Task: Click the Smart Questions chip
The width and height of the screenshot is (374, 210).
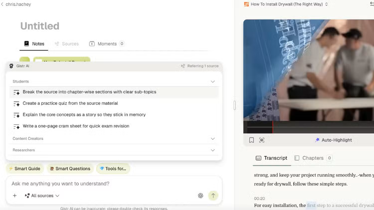Action: [x=70, y=169]
